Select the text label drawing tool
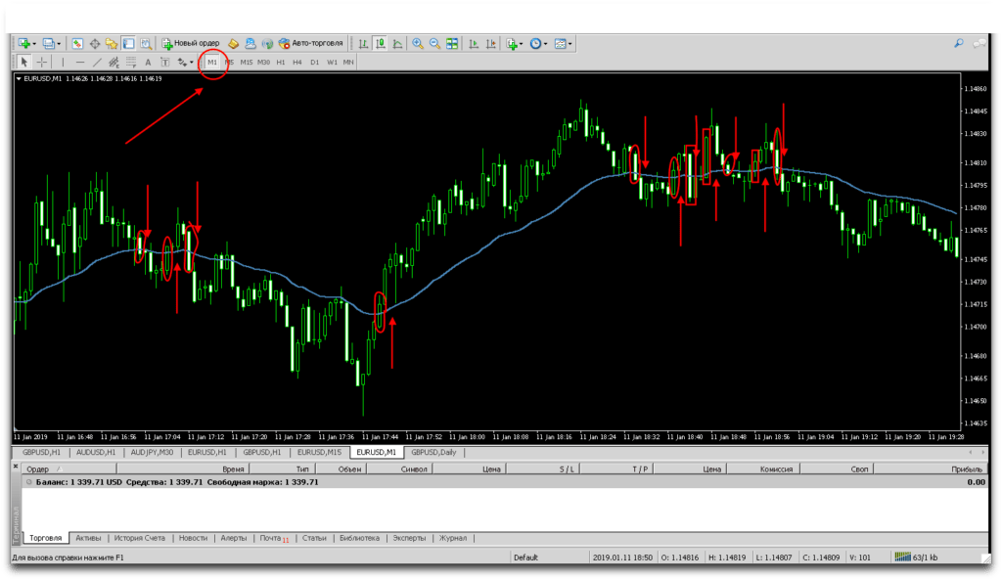The height and width of the screenshot is (580, 1002). tap(148, 62)
